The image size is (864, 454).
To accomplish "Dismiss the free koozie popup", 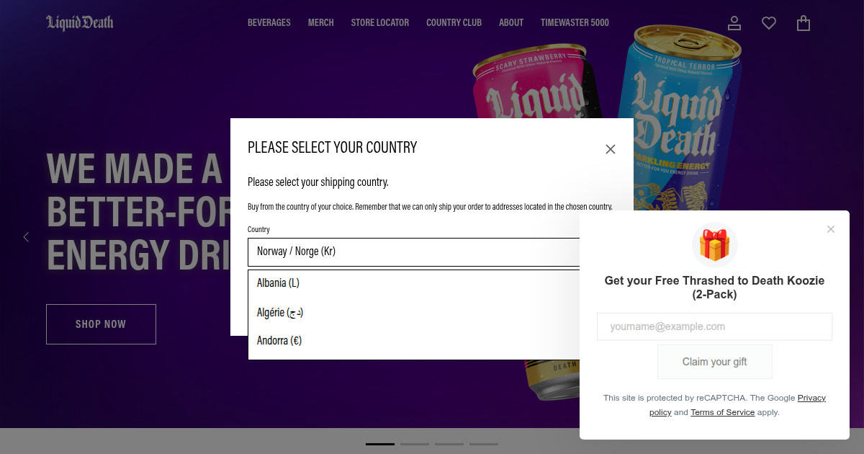I will (831, 229).
